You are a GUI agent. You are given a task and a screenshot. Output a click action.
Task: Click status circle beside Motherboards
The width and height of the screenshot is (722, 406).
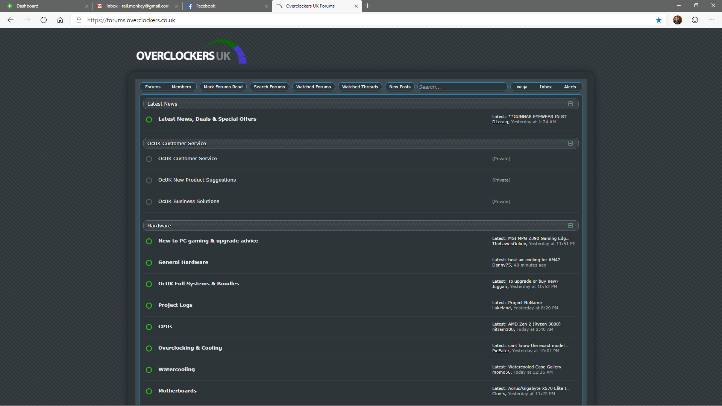tap(149, 391)
